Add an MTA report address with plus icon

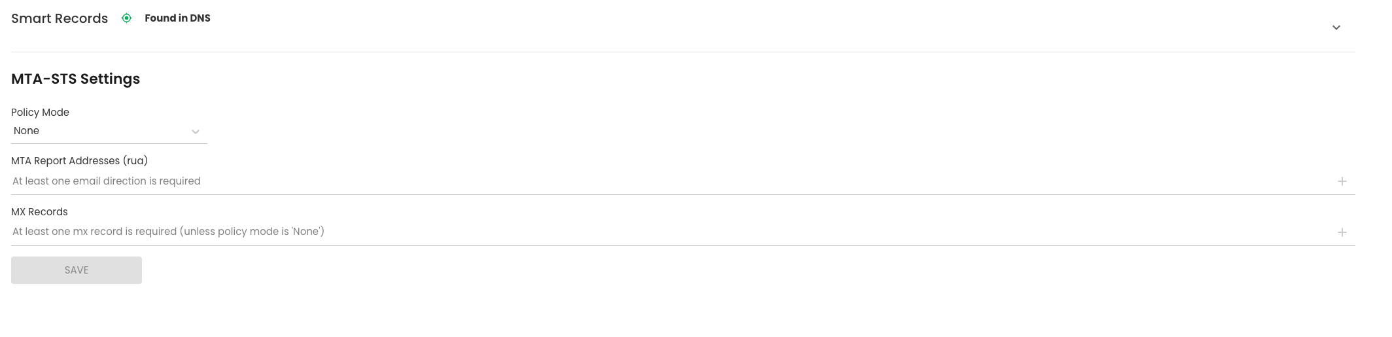pos(1342,181)
